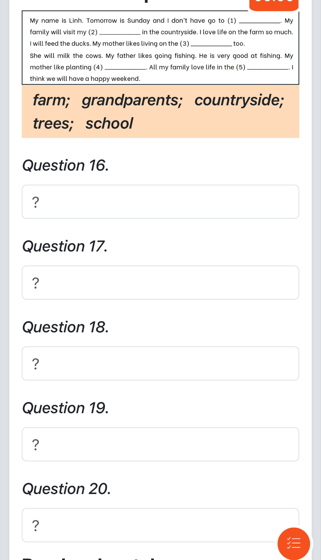
Task: Click the 'Question 20.' heading
Action: [66, 489]
